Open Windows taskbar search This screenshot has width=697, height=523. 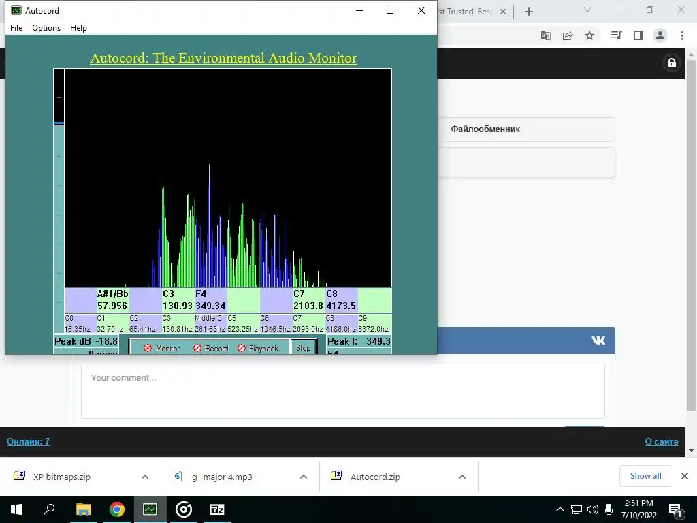point(49,509)
